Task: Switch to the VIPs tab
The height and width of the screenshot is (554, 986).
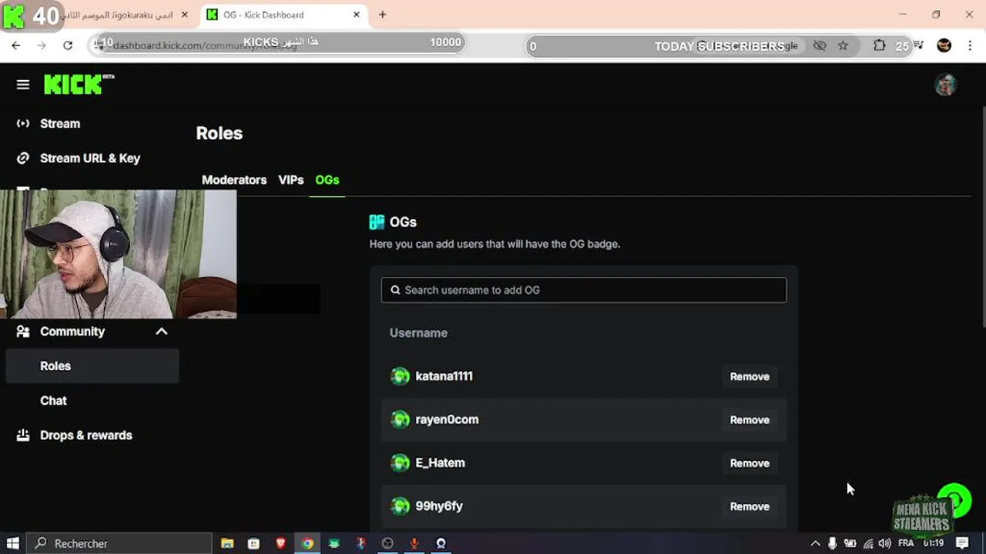Action: tap(291, 180)
